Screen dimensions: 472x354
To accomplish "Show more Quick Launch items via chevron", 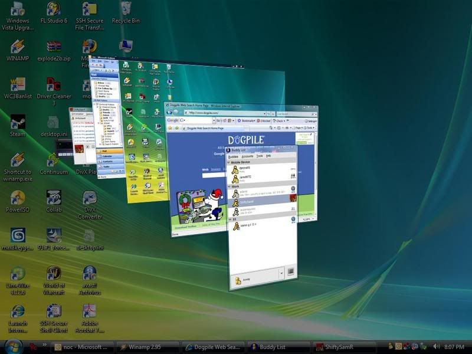I will pos(45,345).
